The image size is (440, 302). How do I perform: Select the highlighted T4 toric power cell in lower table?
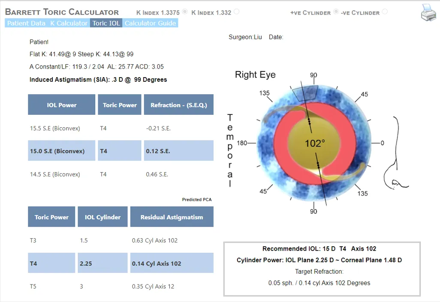click(51, 263)
